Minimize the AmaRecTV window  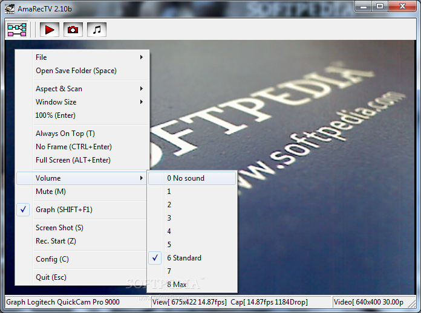tap(364, 6)
